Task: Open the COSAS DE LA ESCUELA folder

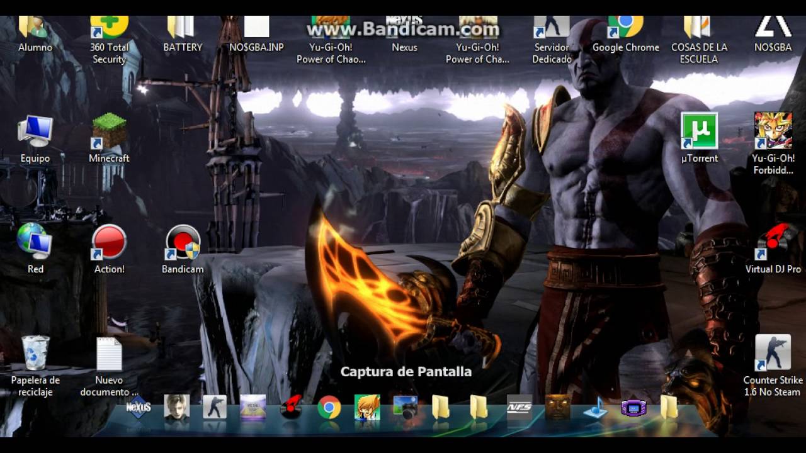Action: pyautogui.click(x=699, y=41)
